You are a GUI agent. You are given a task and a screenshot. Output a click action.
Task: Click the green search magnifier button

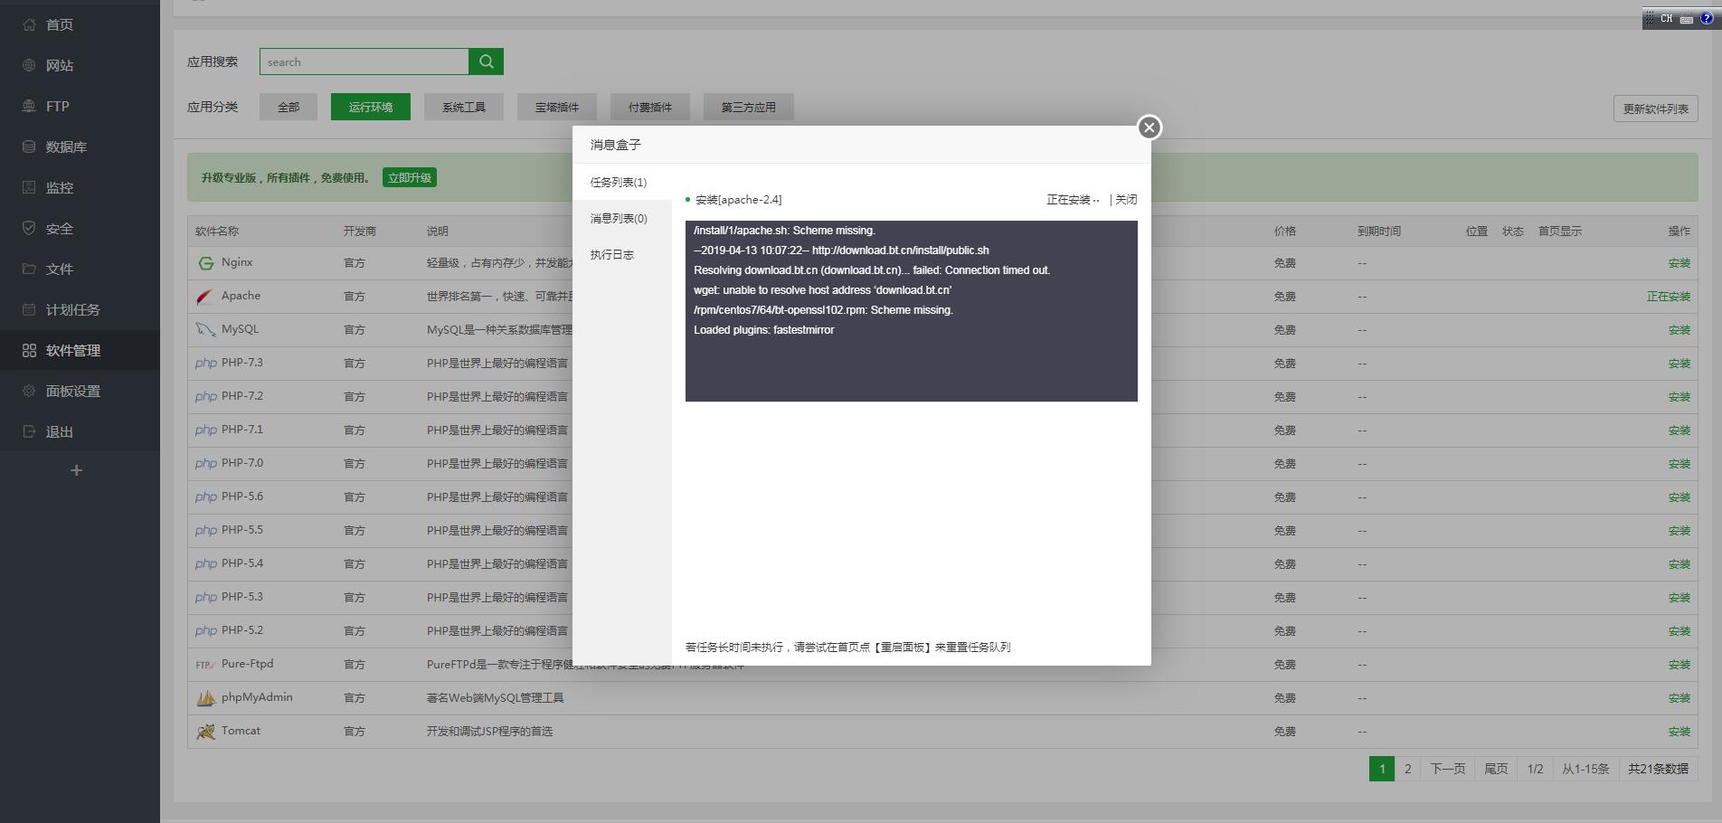[x=486, y=61]
